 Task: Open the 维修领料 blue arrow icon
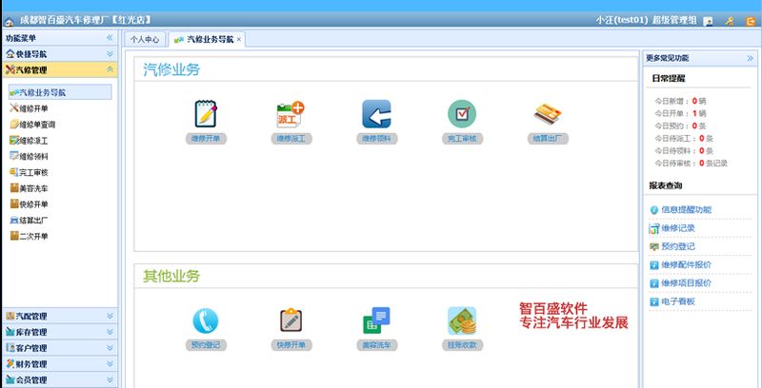pyautogui.click(x=376, y=114)
